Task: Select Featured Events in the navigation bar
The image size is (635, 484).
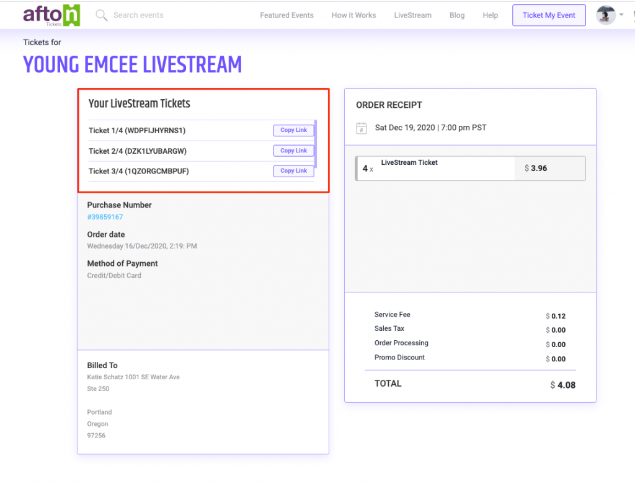Action: point(286,15)
